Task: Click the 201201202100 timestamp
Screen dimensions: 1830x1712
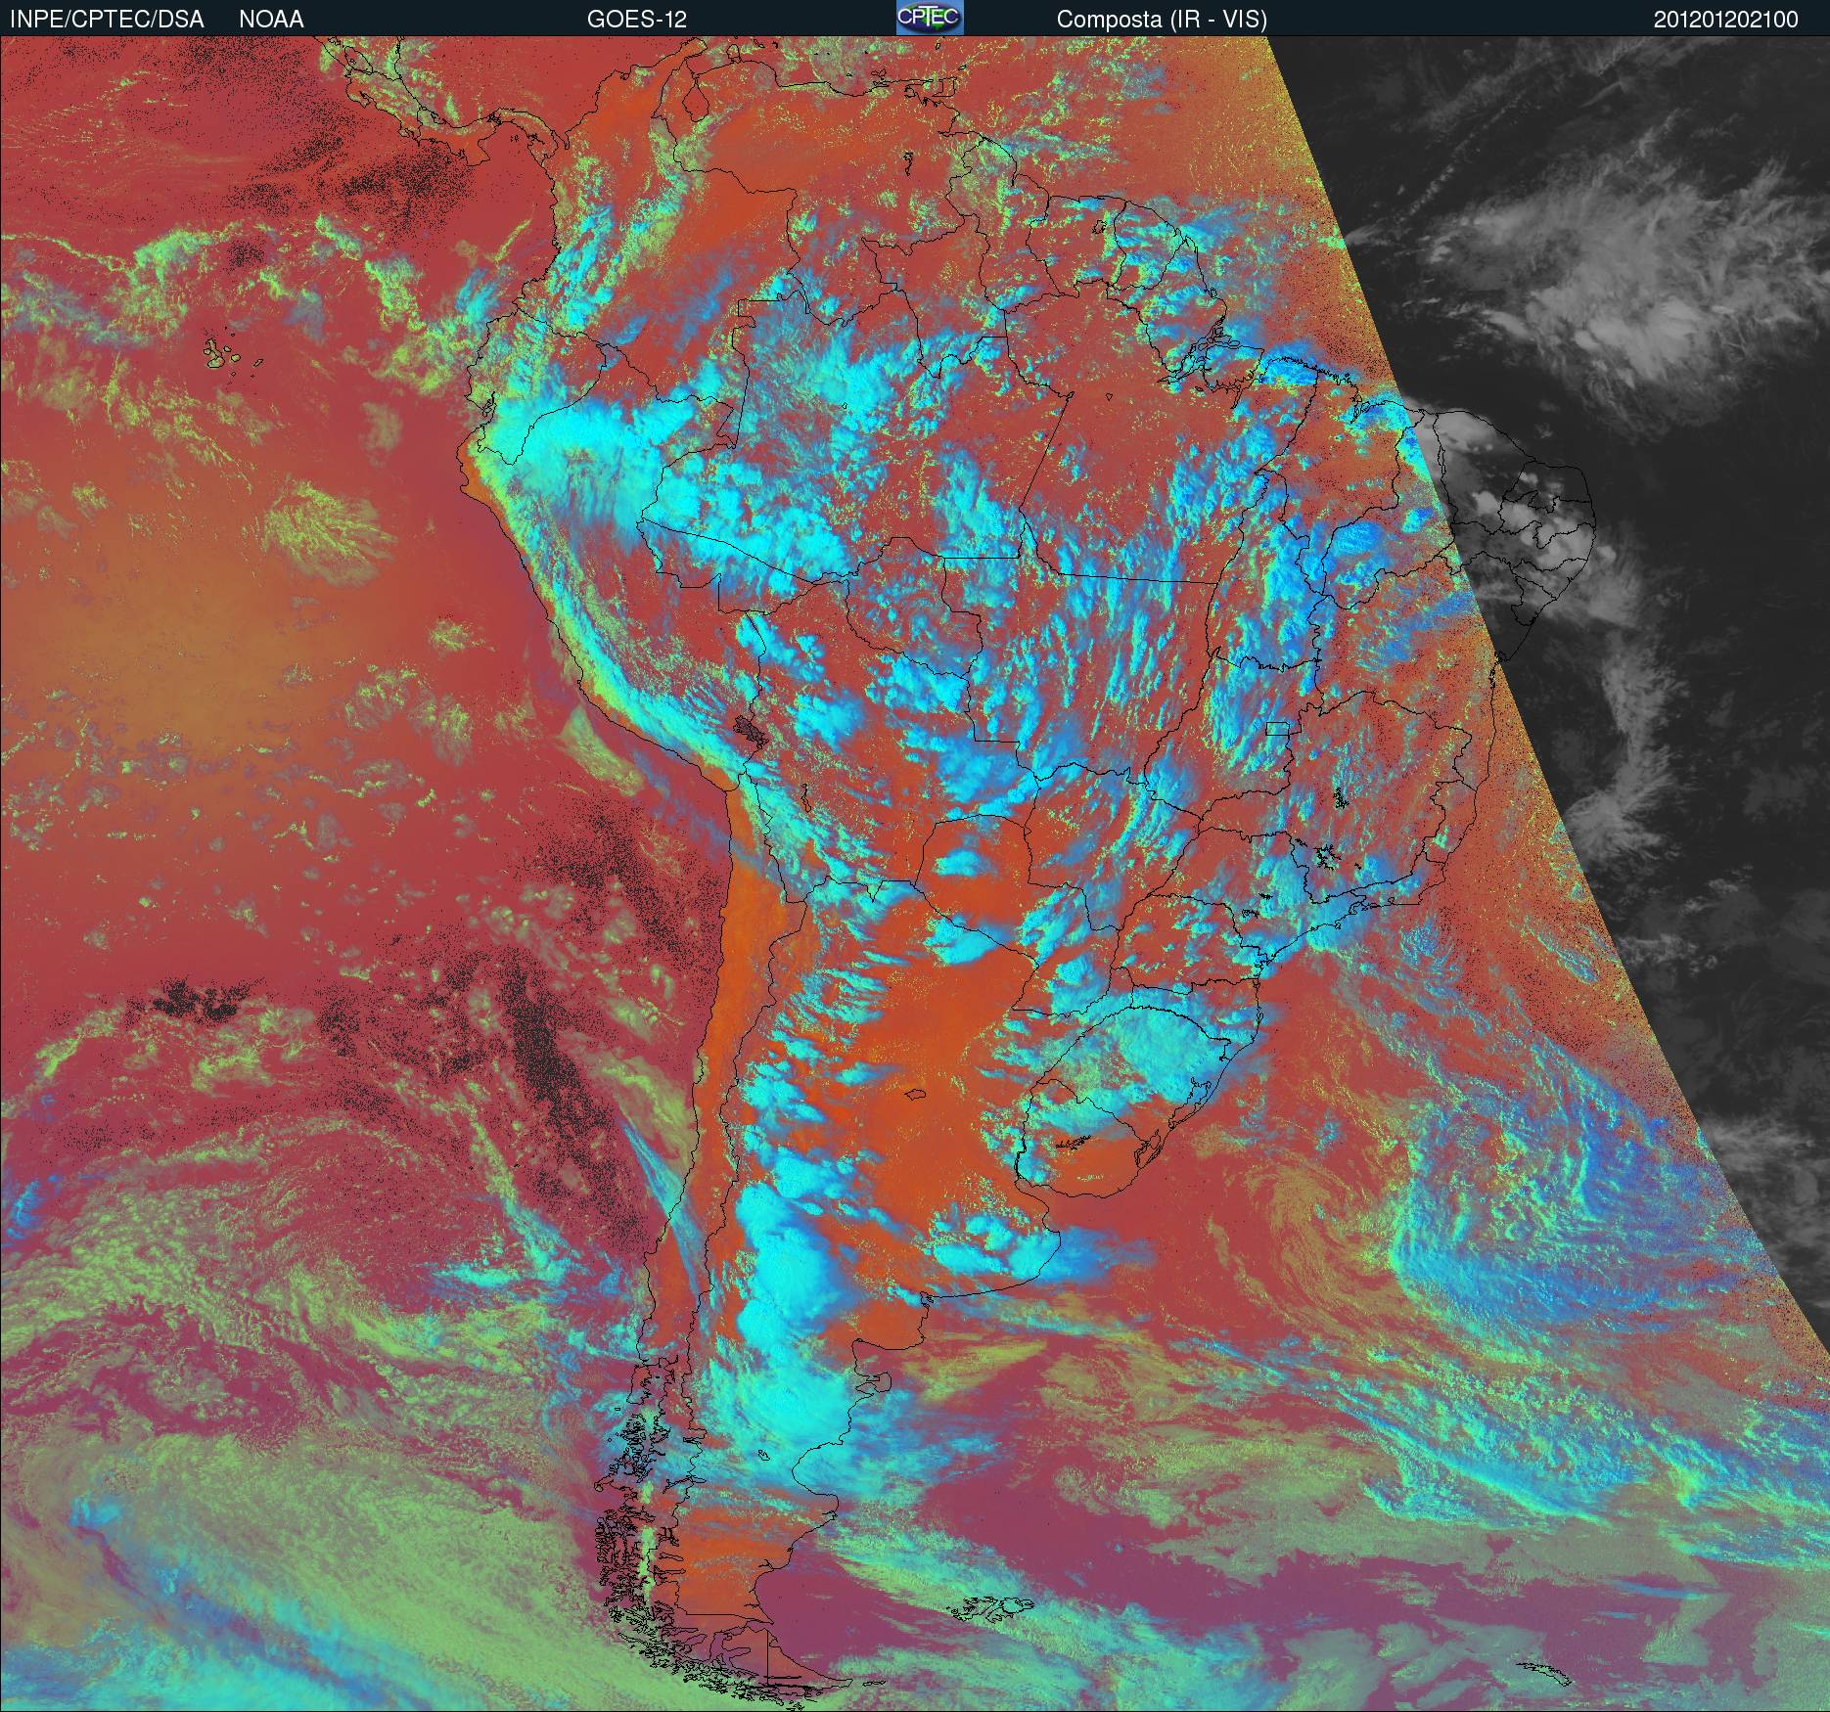Action: tap(1726, 19)
